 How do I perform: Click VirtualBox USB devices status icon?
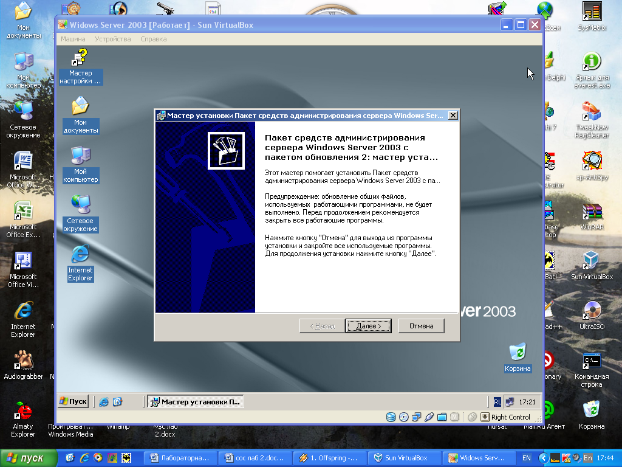pos(429,417)
